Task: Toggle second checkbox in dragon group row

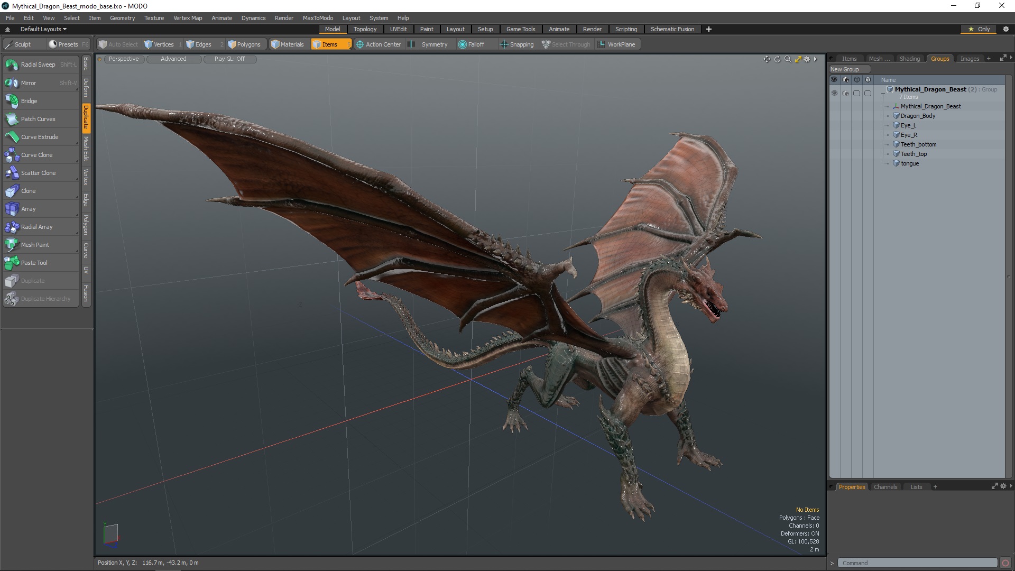Action: 868,94
